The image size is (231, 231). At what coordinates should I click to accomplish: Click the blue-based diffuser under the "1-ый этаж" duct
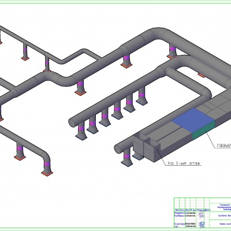tap(127, 158)
